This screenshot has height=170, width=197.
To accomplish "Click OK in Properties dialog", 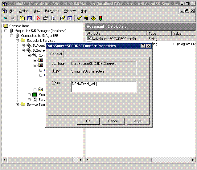I will [88, 121].
